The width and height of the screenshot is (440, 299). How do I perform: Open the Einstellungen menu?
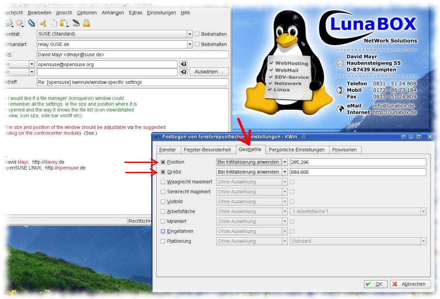pos(161,13)
